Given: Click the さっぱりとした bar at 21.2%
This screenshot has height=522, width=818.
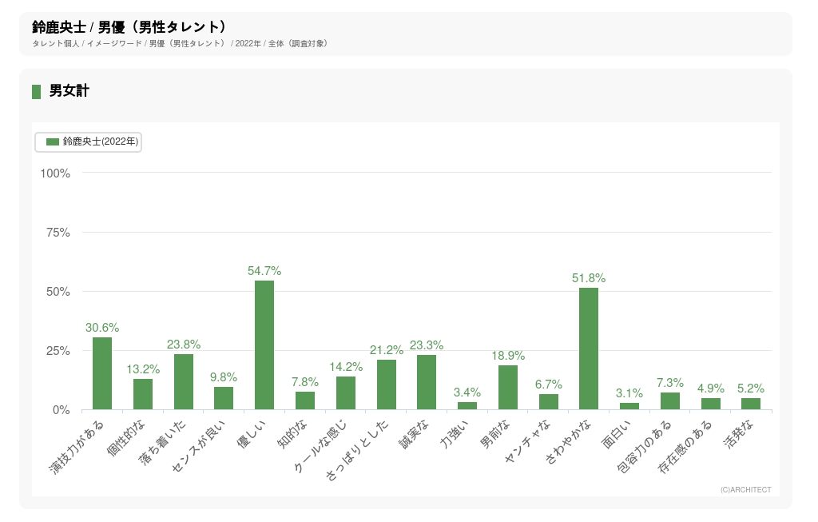Looking at the screenshot, I should (387, 385).
